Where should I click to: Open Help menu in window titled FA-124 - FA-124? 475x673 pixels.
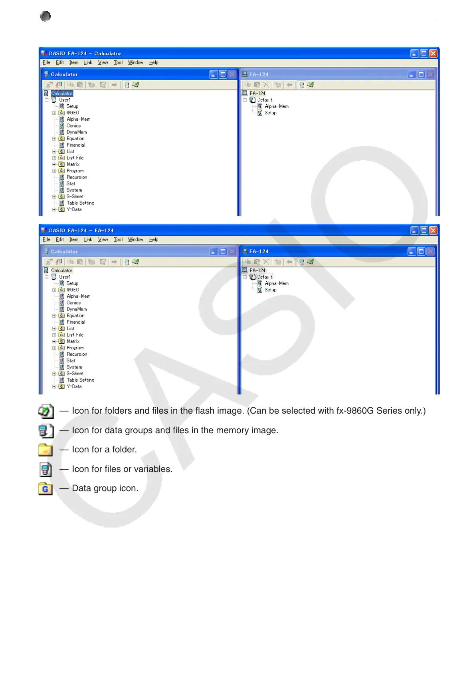[154, 239]
